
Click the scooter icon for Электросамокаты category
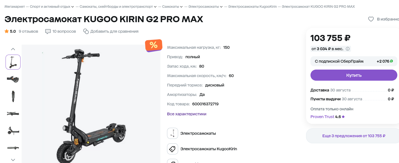(x=172, y=133)
